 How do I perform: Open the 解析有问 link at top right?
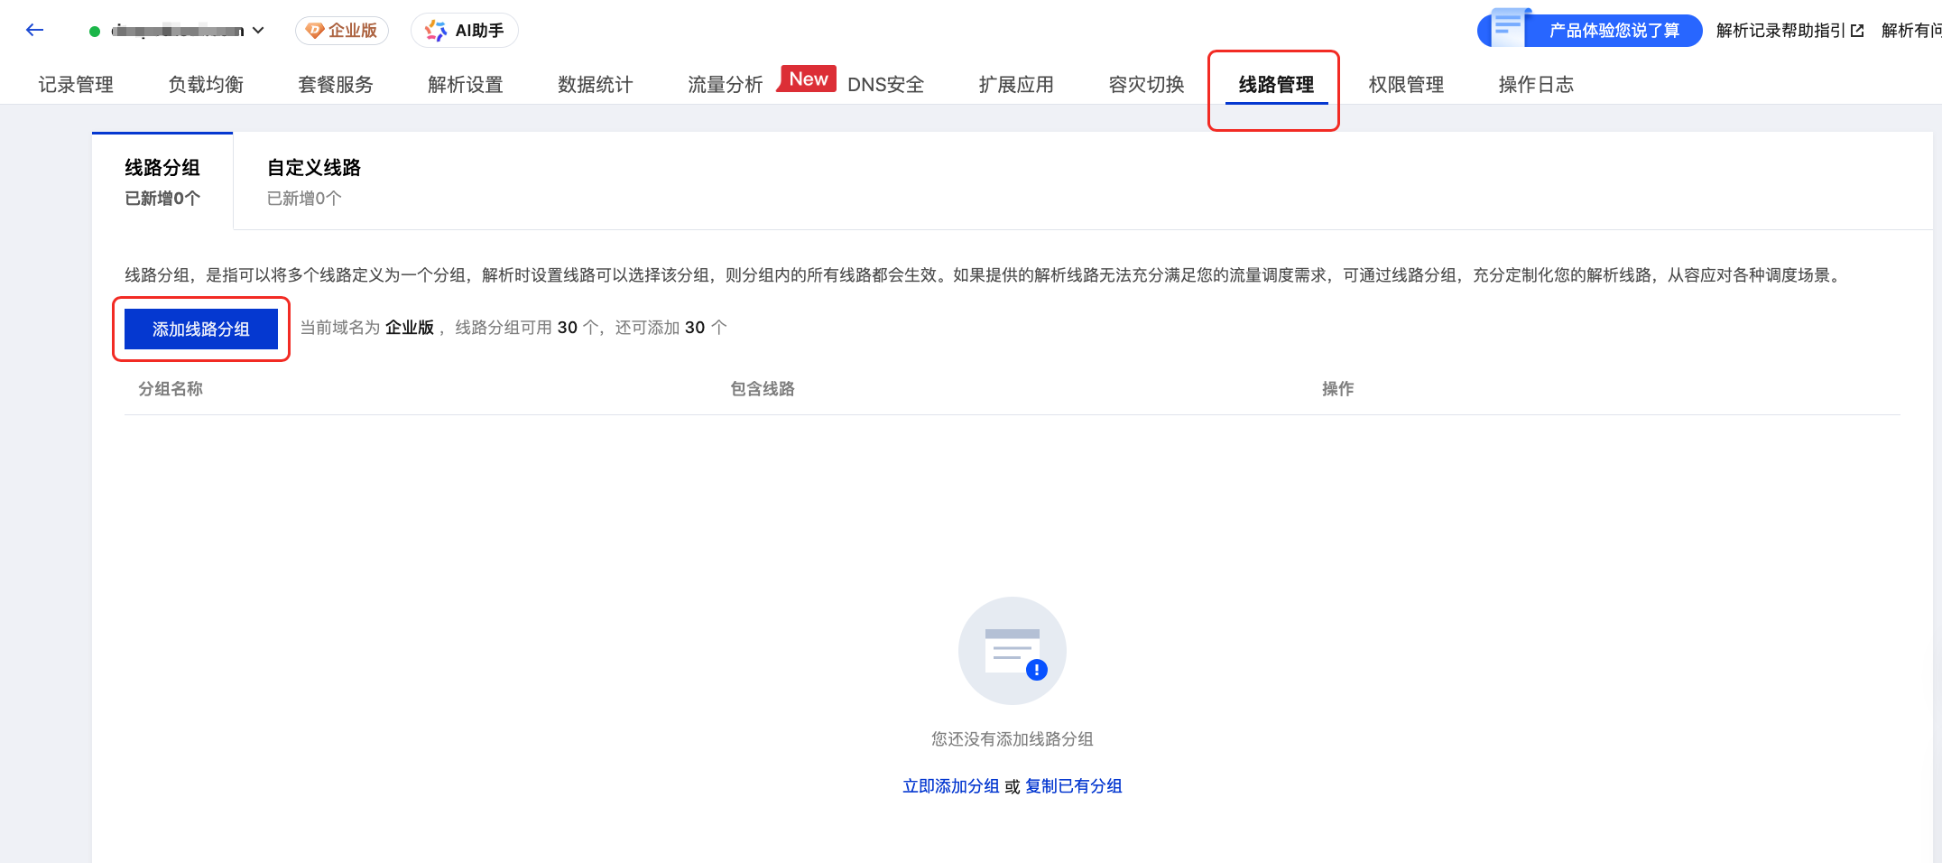point(1911,31)
